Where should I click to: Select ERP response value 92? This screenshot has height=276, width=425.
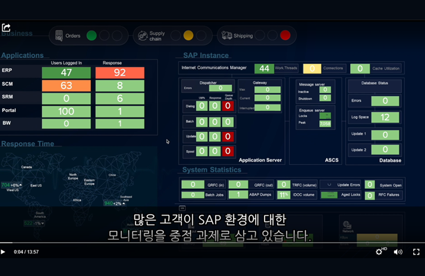(120, 72)
